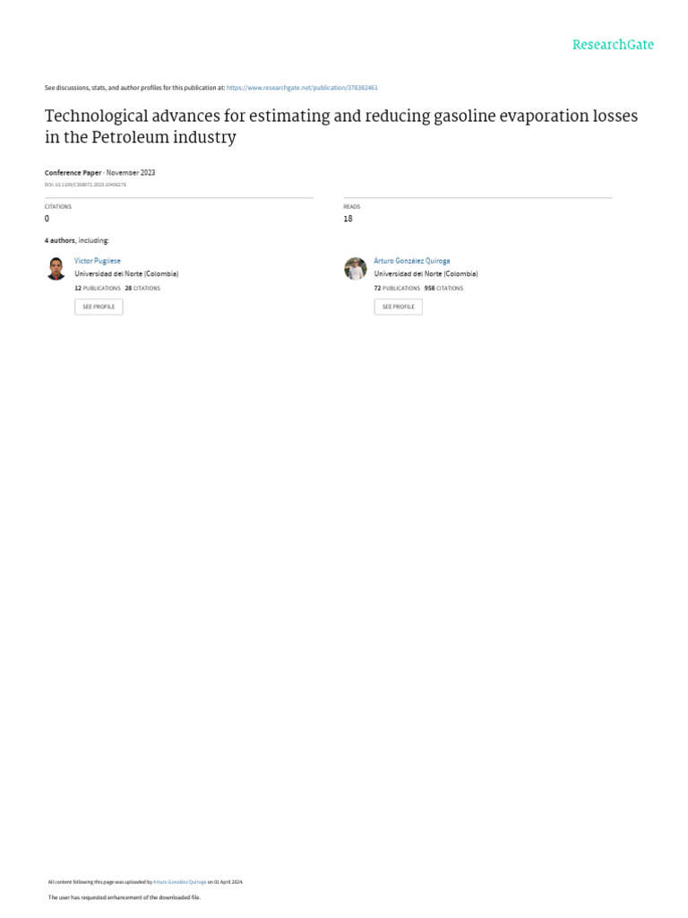
Task: Click the paper title heading
Action: point(341,126)
